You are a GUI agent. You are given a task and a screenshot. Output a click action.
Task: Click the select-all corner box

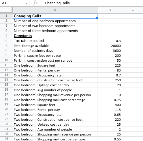(6, 10)
